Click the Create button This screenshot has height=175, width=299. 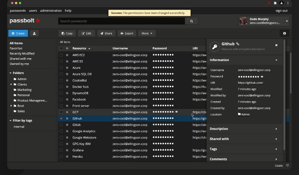tap(18, 33)
